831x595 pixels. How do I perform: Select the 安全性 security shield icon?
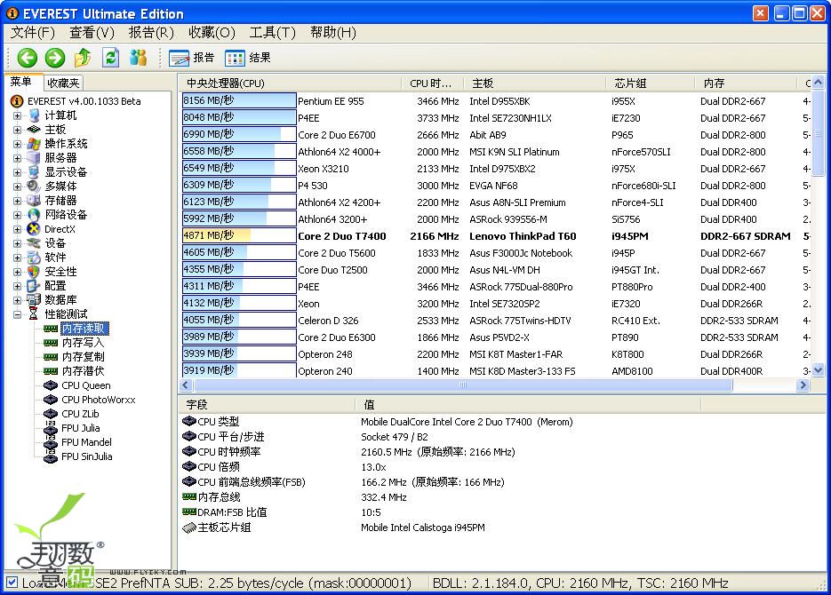click(34, 272)
